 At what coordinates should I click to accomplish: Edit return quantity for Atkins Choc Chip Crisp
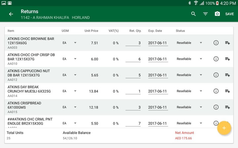click(x=133, y=59)
